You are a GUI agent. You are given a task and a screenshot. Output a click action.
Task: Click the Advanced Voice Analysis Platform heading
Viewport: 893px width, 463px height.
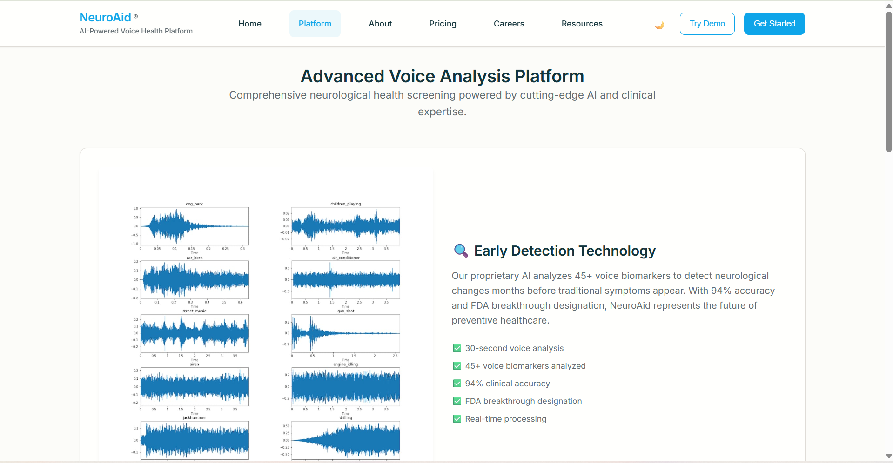[442, 76]
